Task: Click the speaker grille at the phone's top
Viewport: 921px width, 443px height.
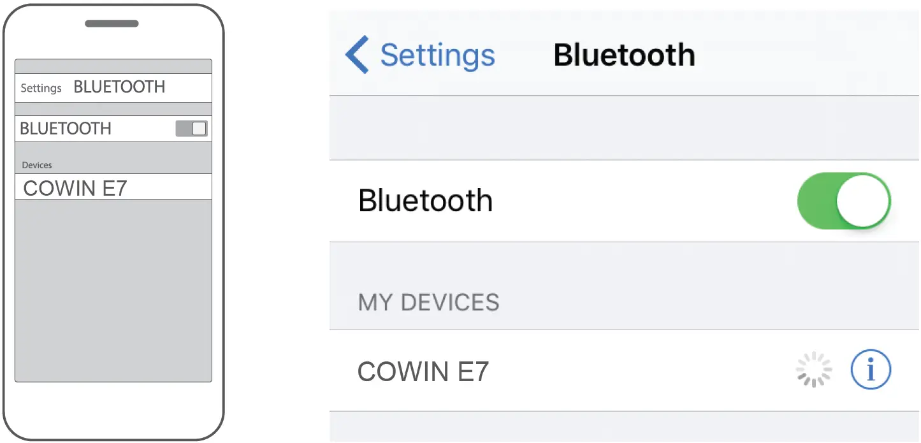Action: pyautogui.click(x=112, y=23)
